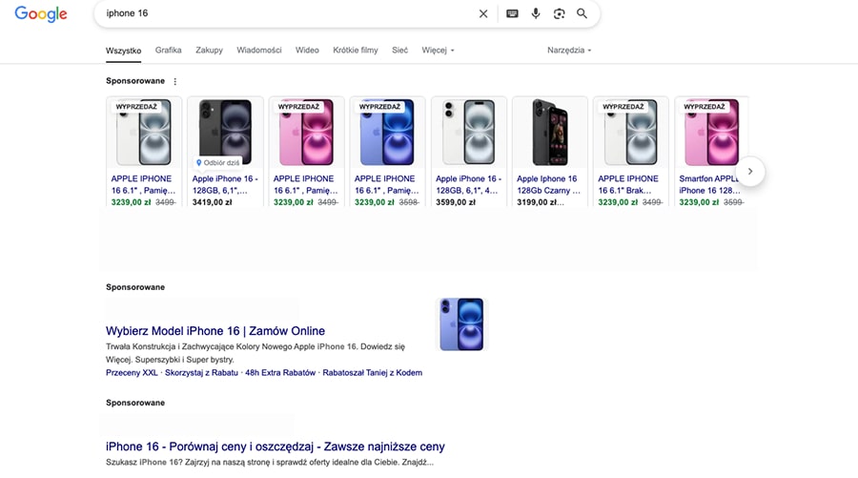Screen dimensions: 858x478
Task: Follow the Przeceny XXL sitelink
Action: pyautogui.click(x=132, y=372)
